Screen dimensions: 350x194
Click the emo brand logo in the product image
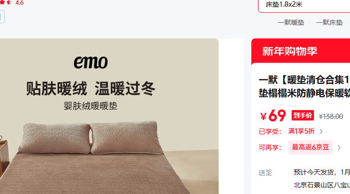pyautogui.click(x=91, y=62)
